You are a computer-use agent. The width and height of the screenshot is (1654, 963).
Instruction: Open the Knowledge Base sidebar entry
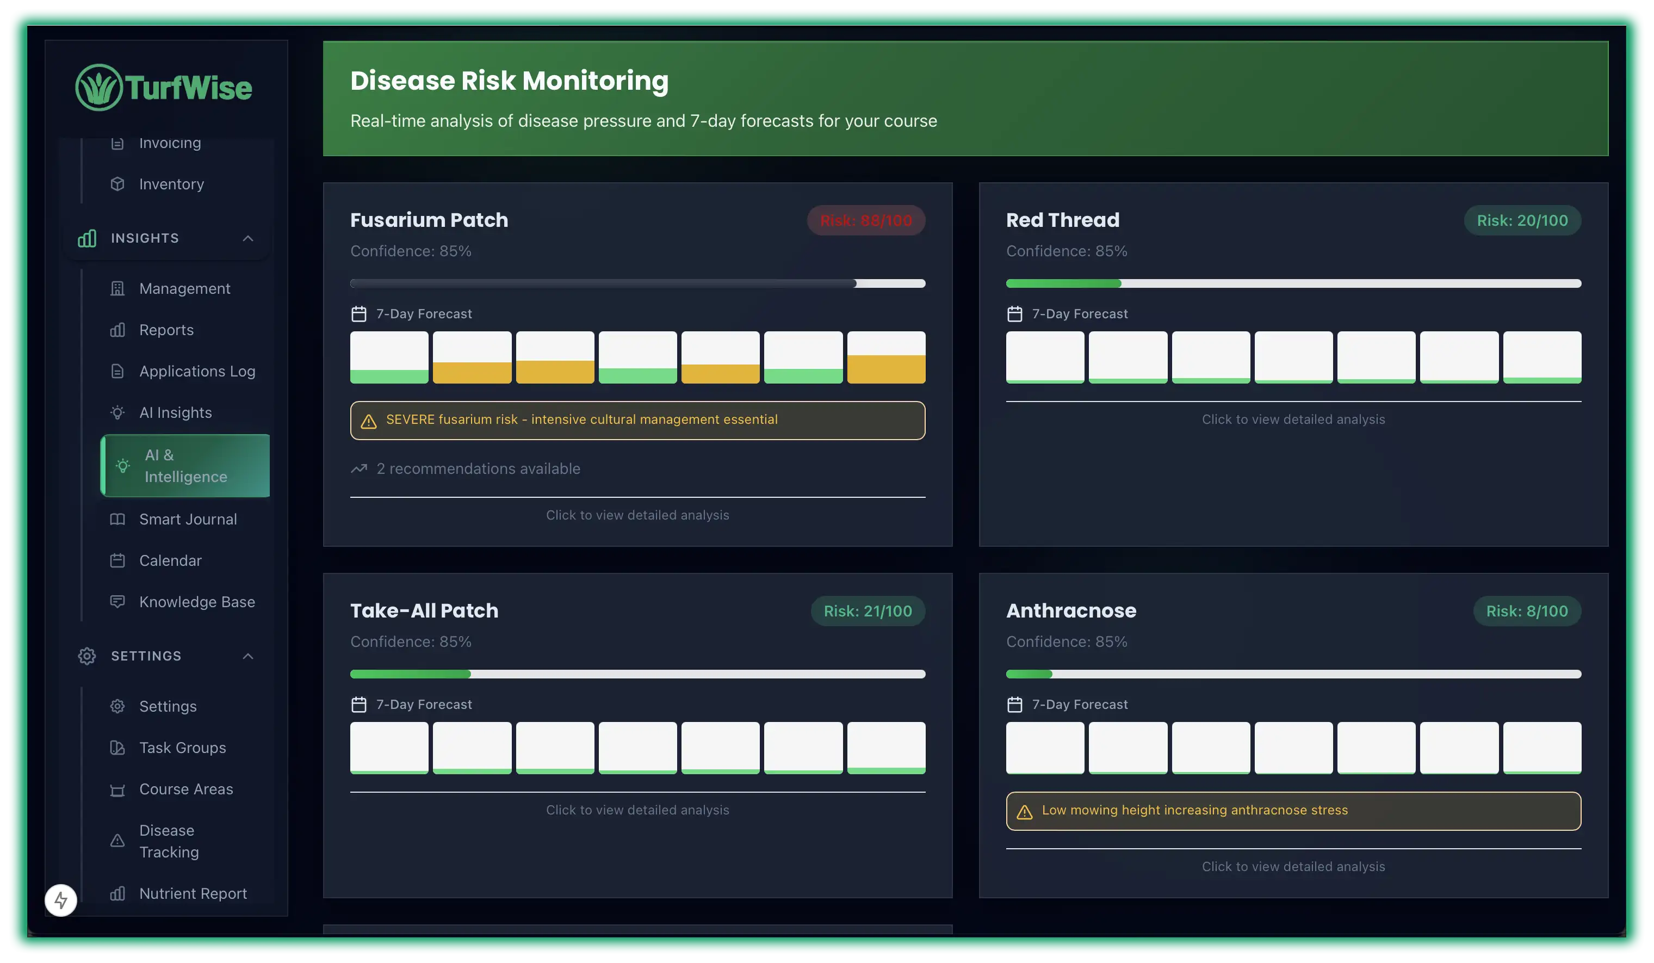point(197,601)
